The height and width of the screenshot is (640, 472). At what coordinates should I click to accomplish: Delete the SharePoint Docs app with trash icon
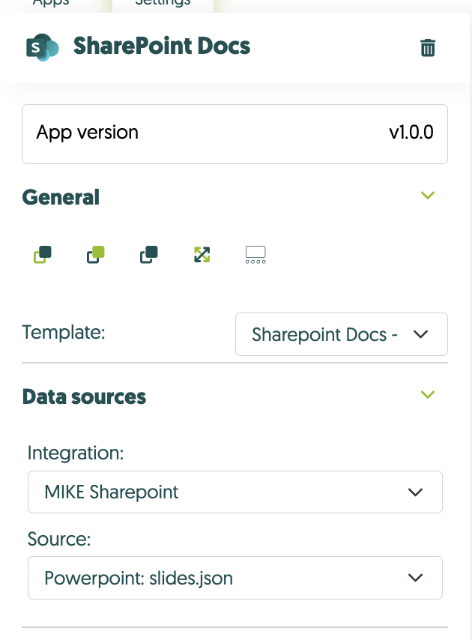428,48
